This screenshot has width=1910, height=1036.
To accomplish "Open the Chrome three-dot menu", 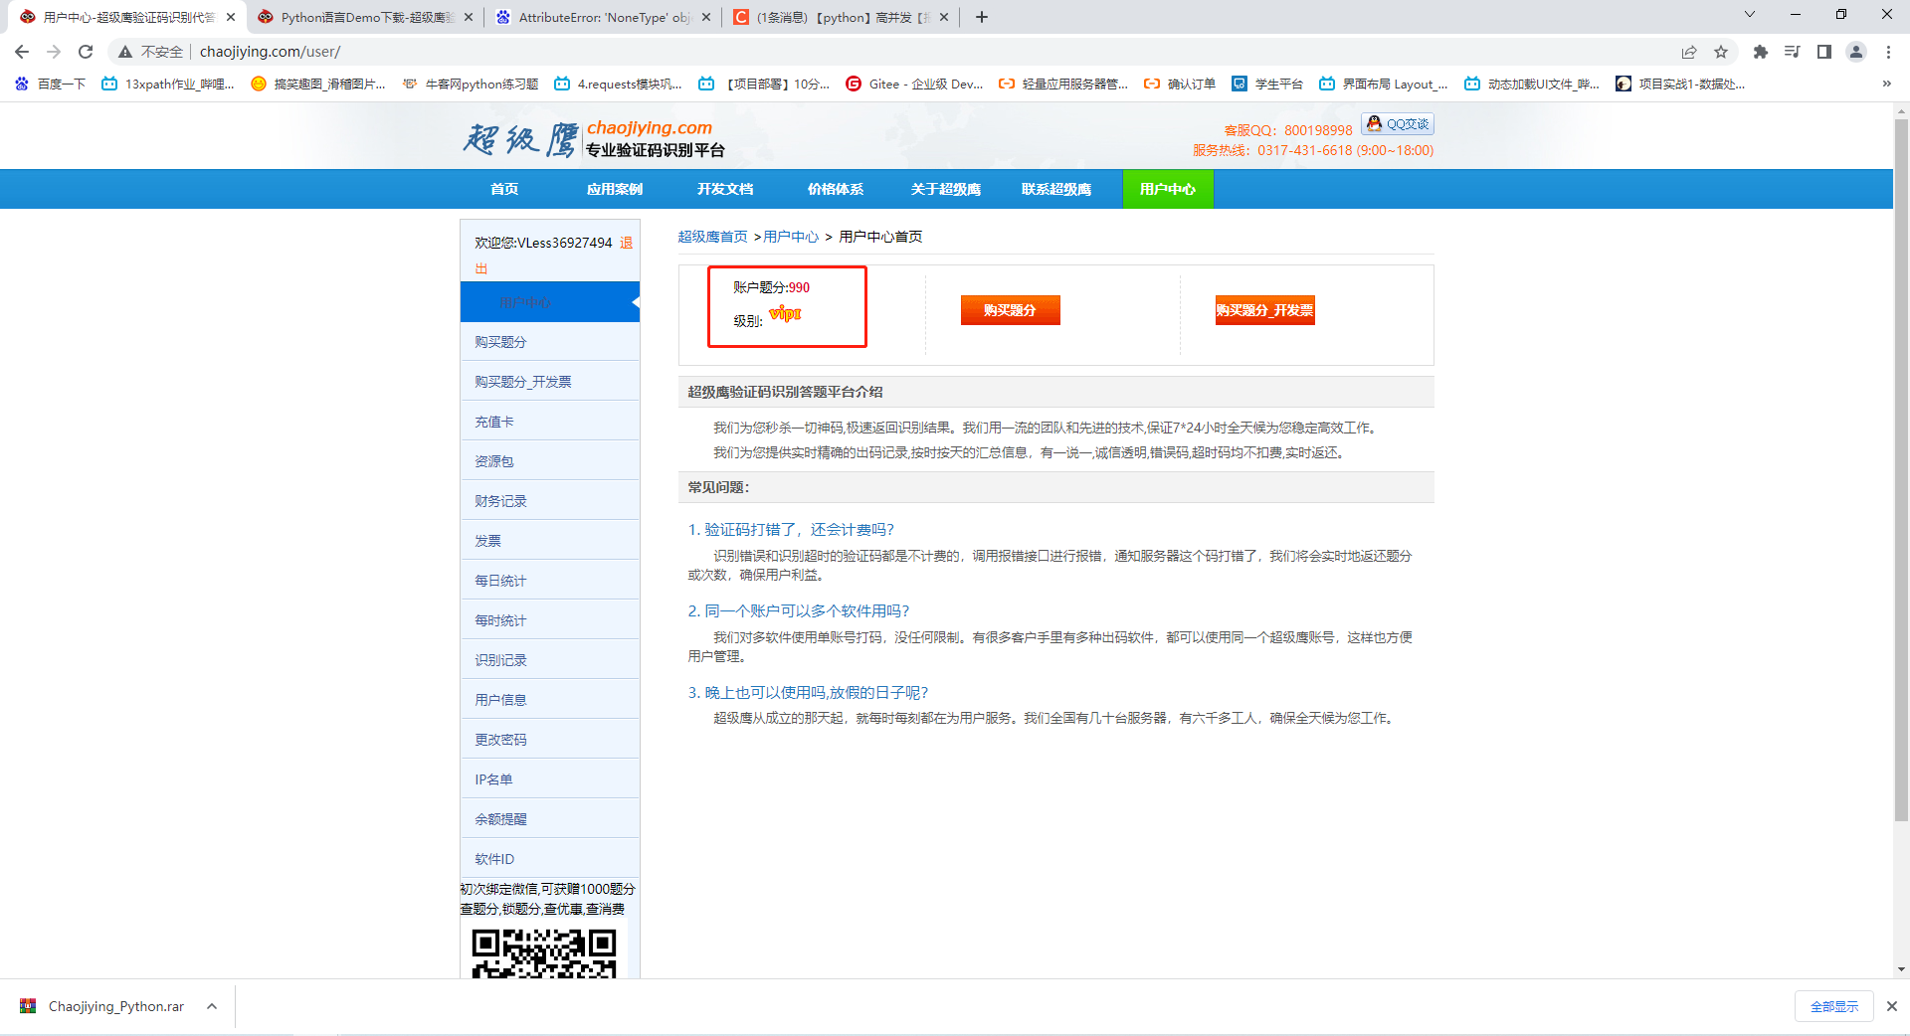I will 1888,52.
